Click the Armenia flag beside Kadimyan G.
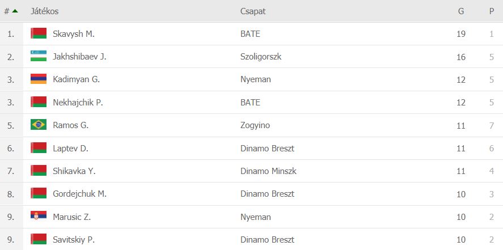 (x=39, y=79)
